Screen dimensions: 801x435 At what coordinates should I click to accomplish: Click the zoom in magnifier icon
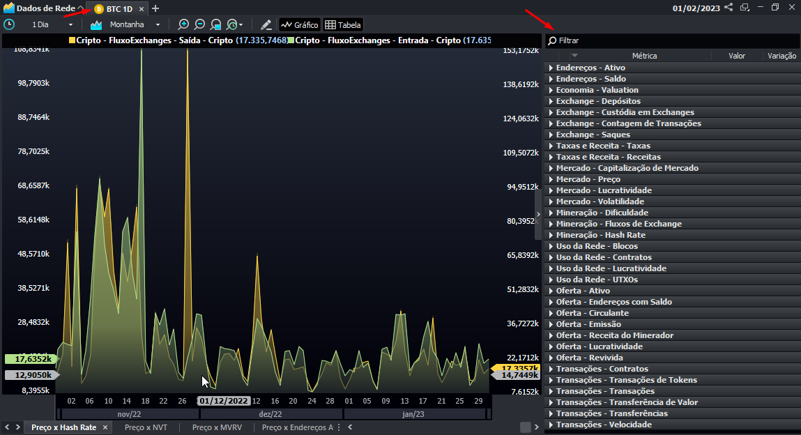click(x=183, y=24)
